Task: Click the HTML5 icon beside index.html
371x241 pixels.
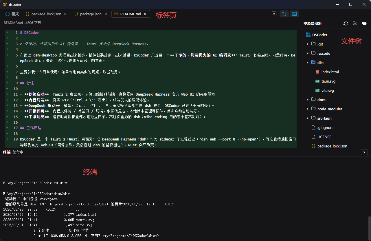Action: click(317, 72)
